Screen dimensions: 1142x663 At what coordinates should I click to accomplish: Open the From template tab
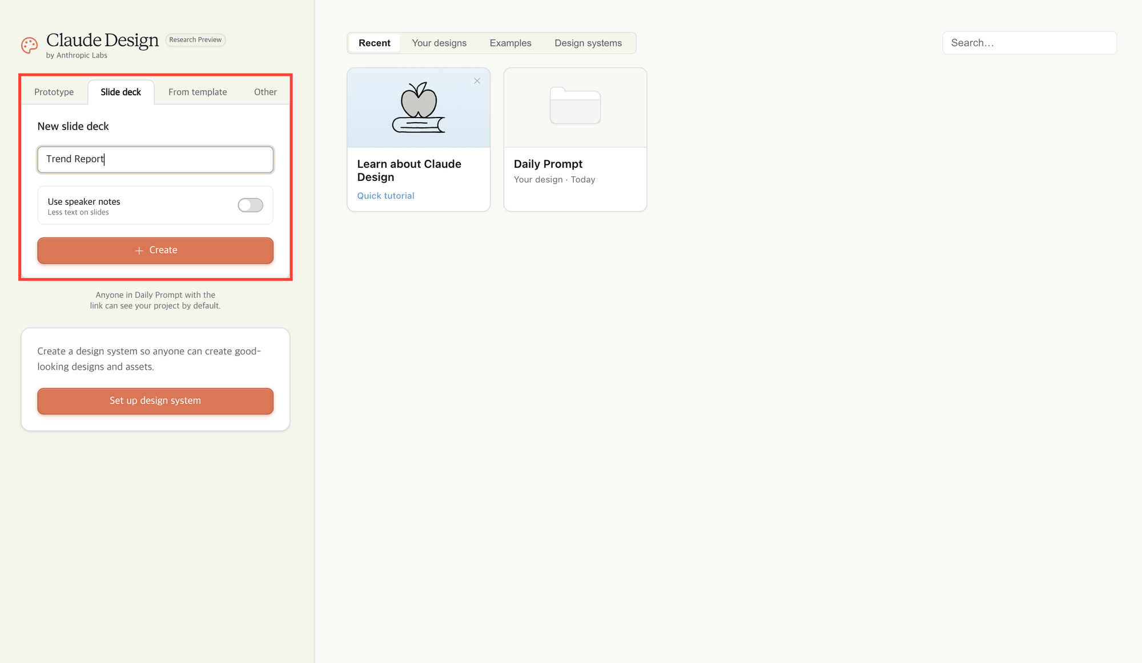click(x=198, y=92)
